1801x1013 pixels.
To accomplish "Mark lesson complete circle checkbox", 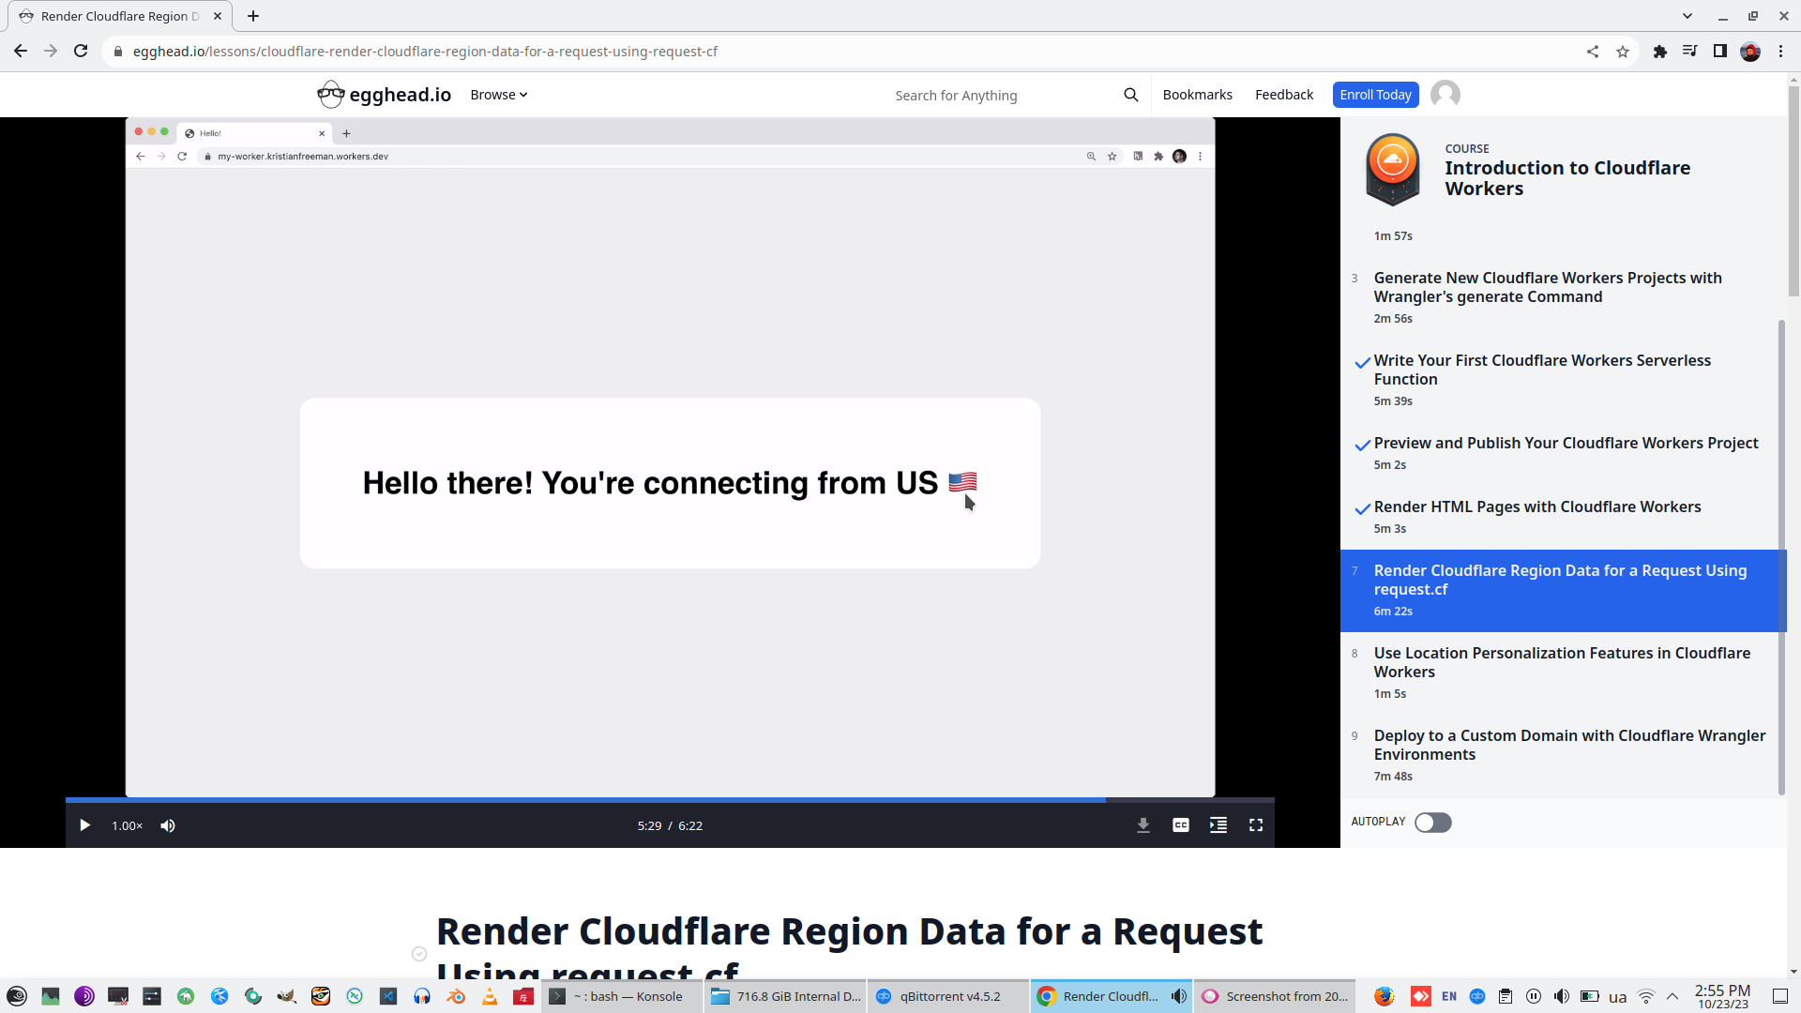I will point(419,954).
